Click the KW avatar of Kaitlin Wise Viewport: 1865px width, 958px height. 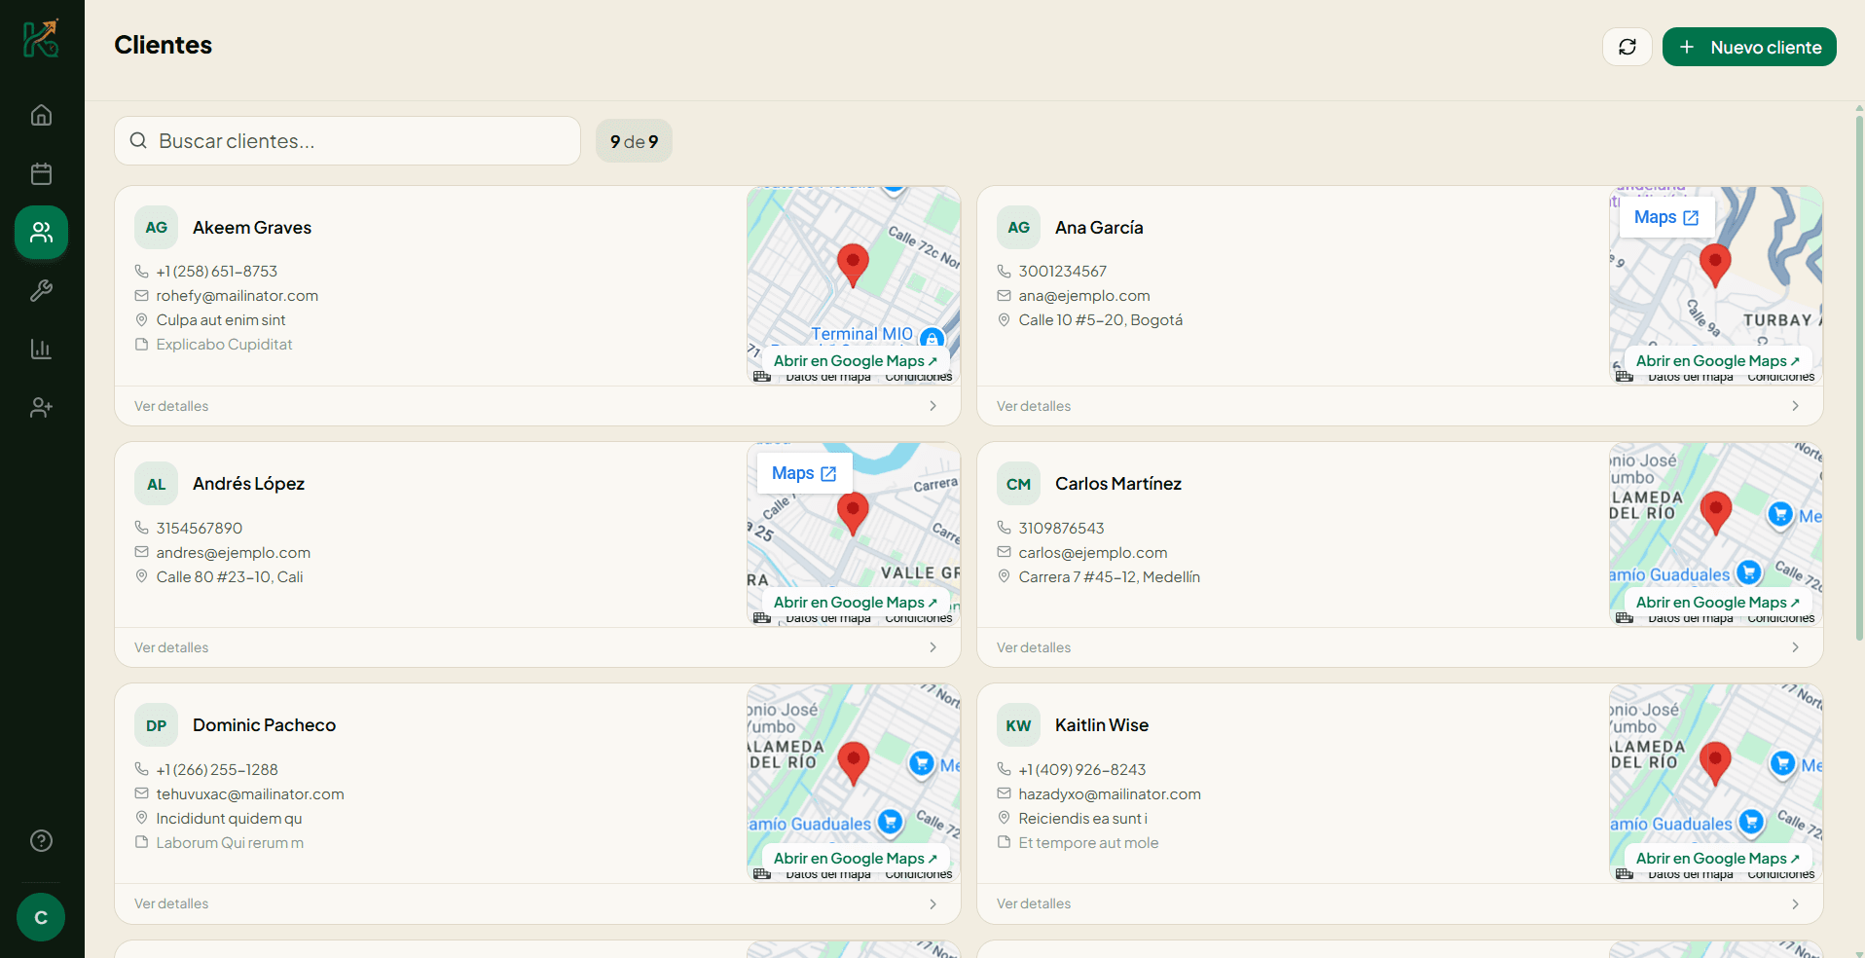tap(1018, 725)
